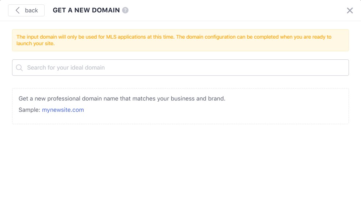Image resolution: width=361 pixels, height=204 pixels.
Task: Click the right end of search field
Action: [x=340, y=68]
